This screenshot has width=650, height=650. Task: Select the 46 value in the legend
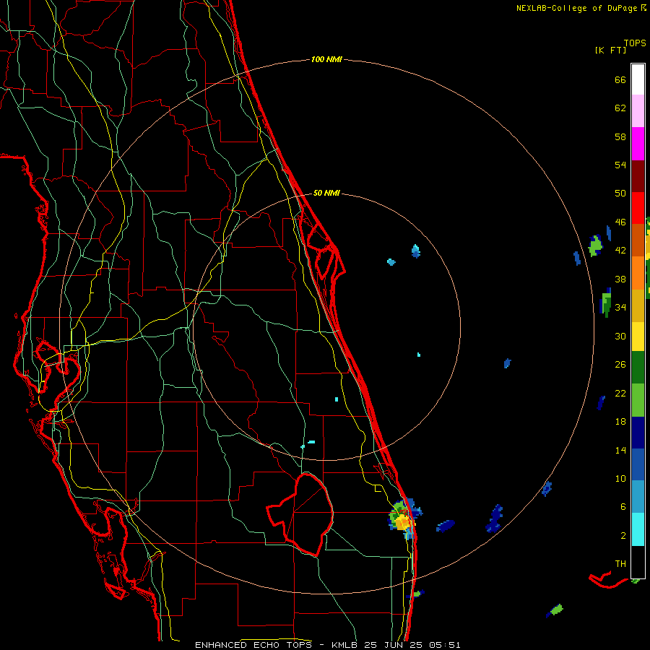click(620, 222)
